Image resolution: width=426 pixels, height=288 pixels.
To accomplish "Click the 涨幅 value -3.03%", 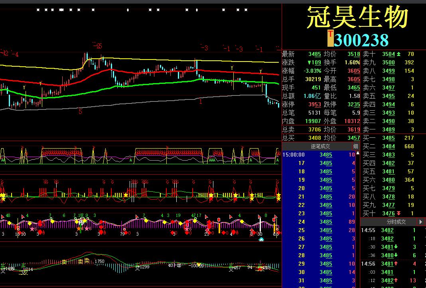I will click(x=312, y=71).
